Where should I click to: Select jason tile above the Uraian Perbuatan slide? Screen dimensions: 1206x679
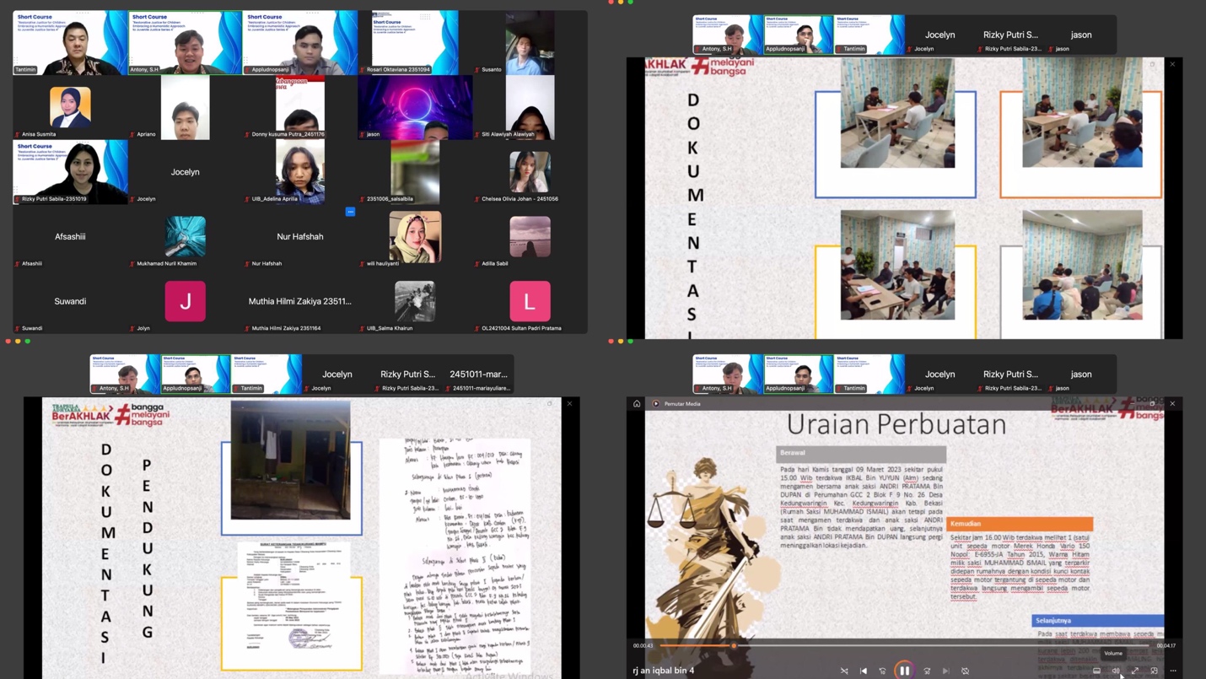click(x=1081, y=374)
